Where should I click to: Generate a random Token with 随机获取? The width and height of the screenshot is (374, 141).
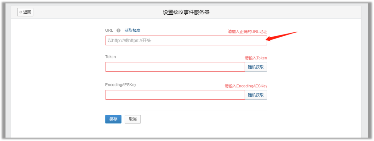[x=256, y=67]
